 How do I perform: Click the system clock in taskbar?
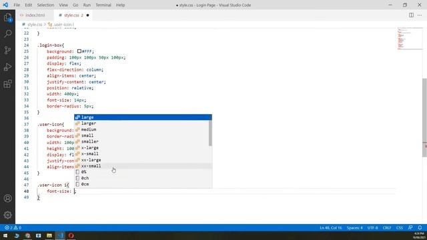tap(419, 235)
